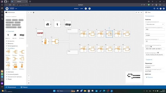Save the project with the diskette icon
The height and width of the screenshot is (93, 166).
coord(33,12)
